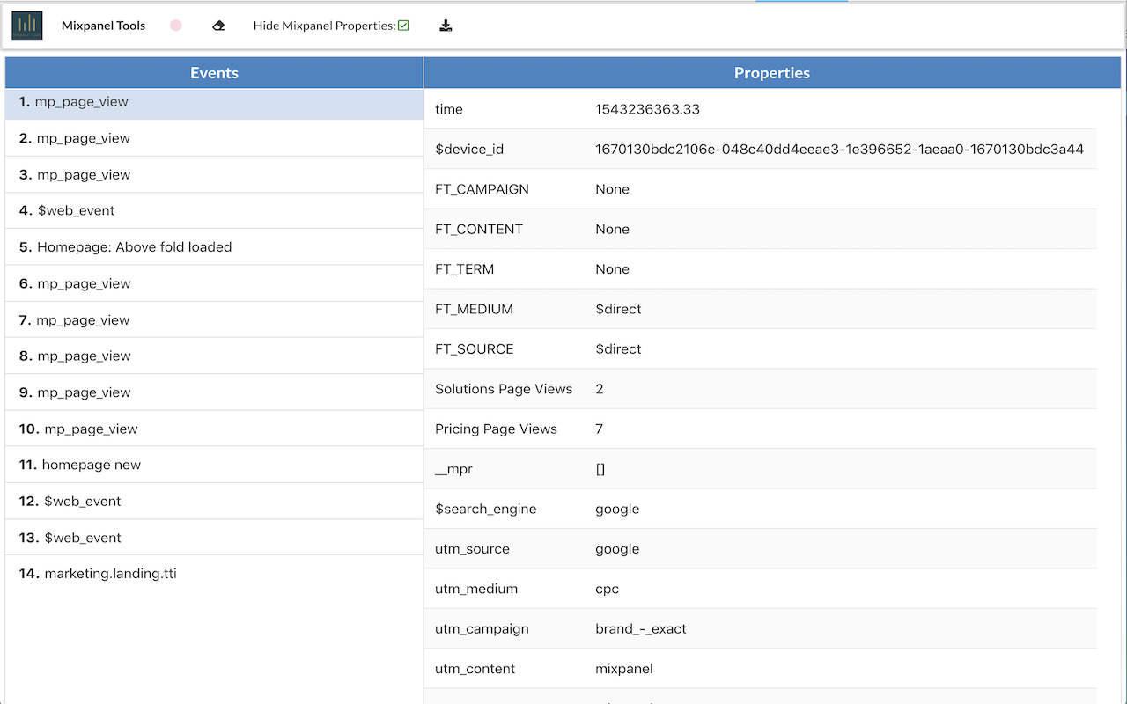
Task: Select event 7. mp_page_view
Action: pos(214,320)
